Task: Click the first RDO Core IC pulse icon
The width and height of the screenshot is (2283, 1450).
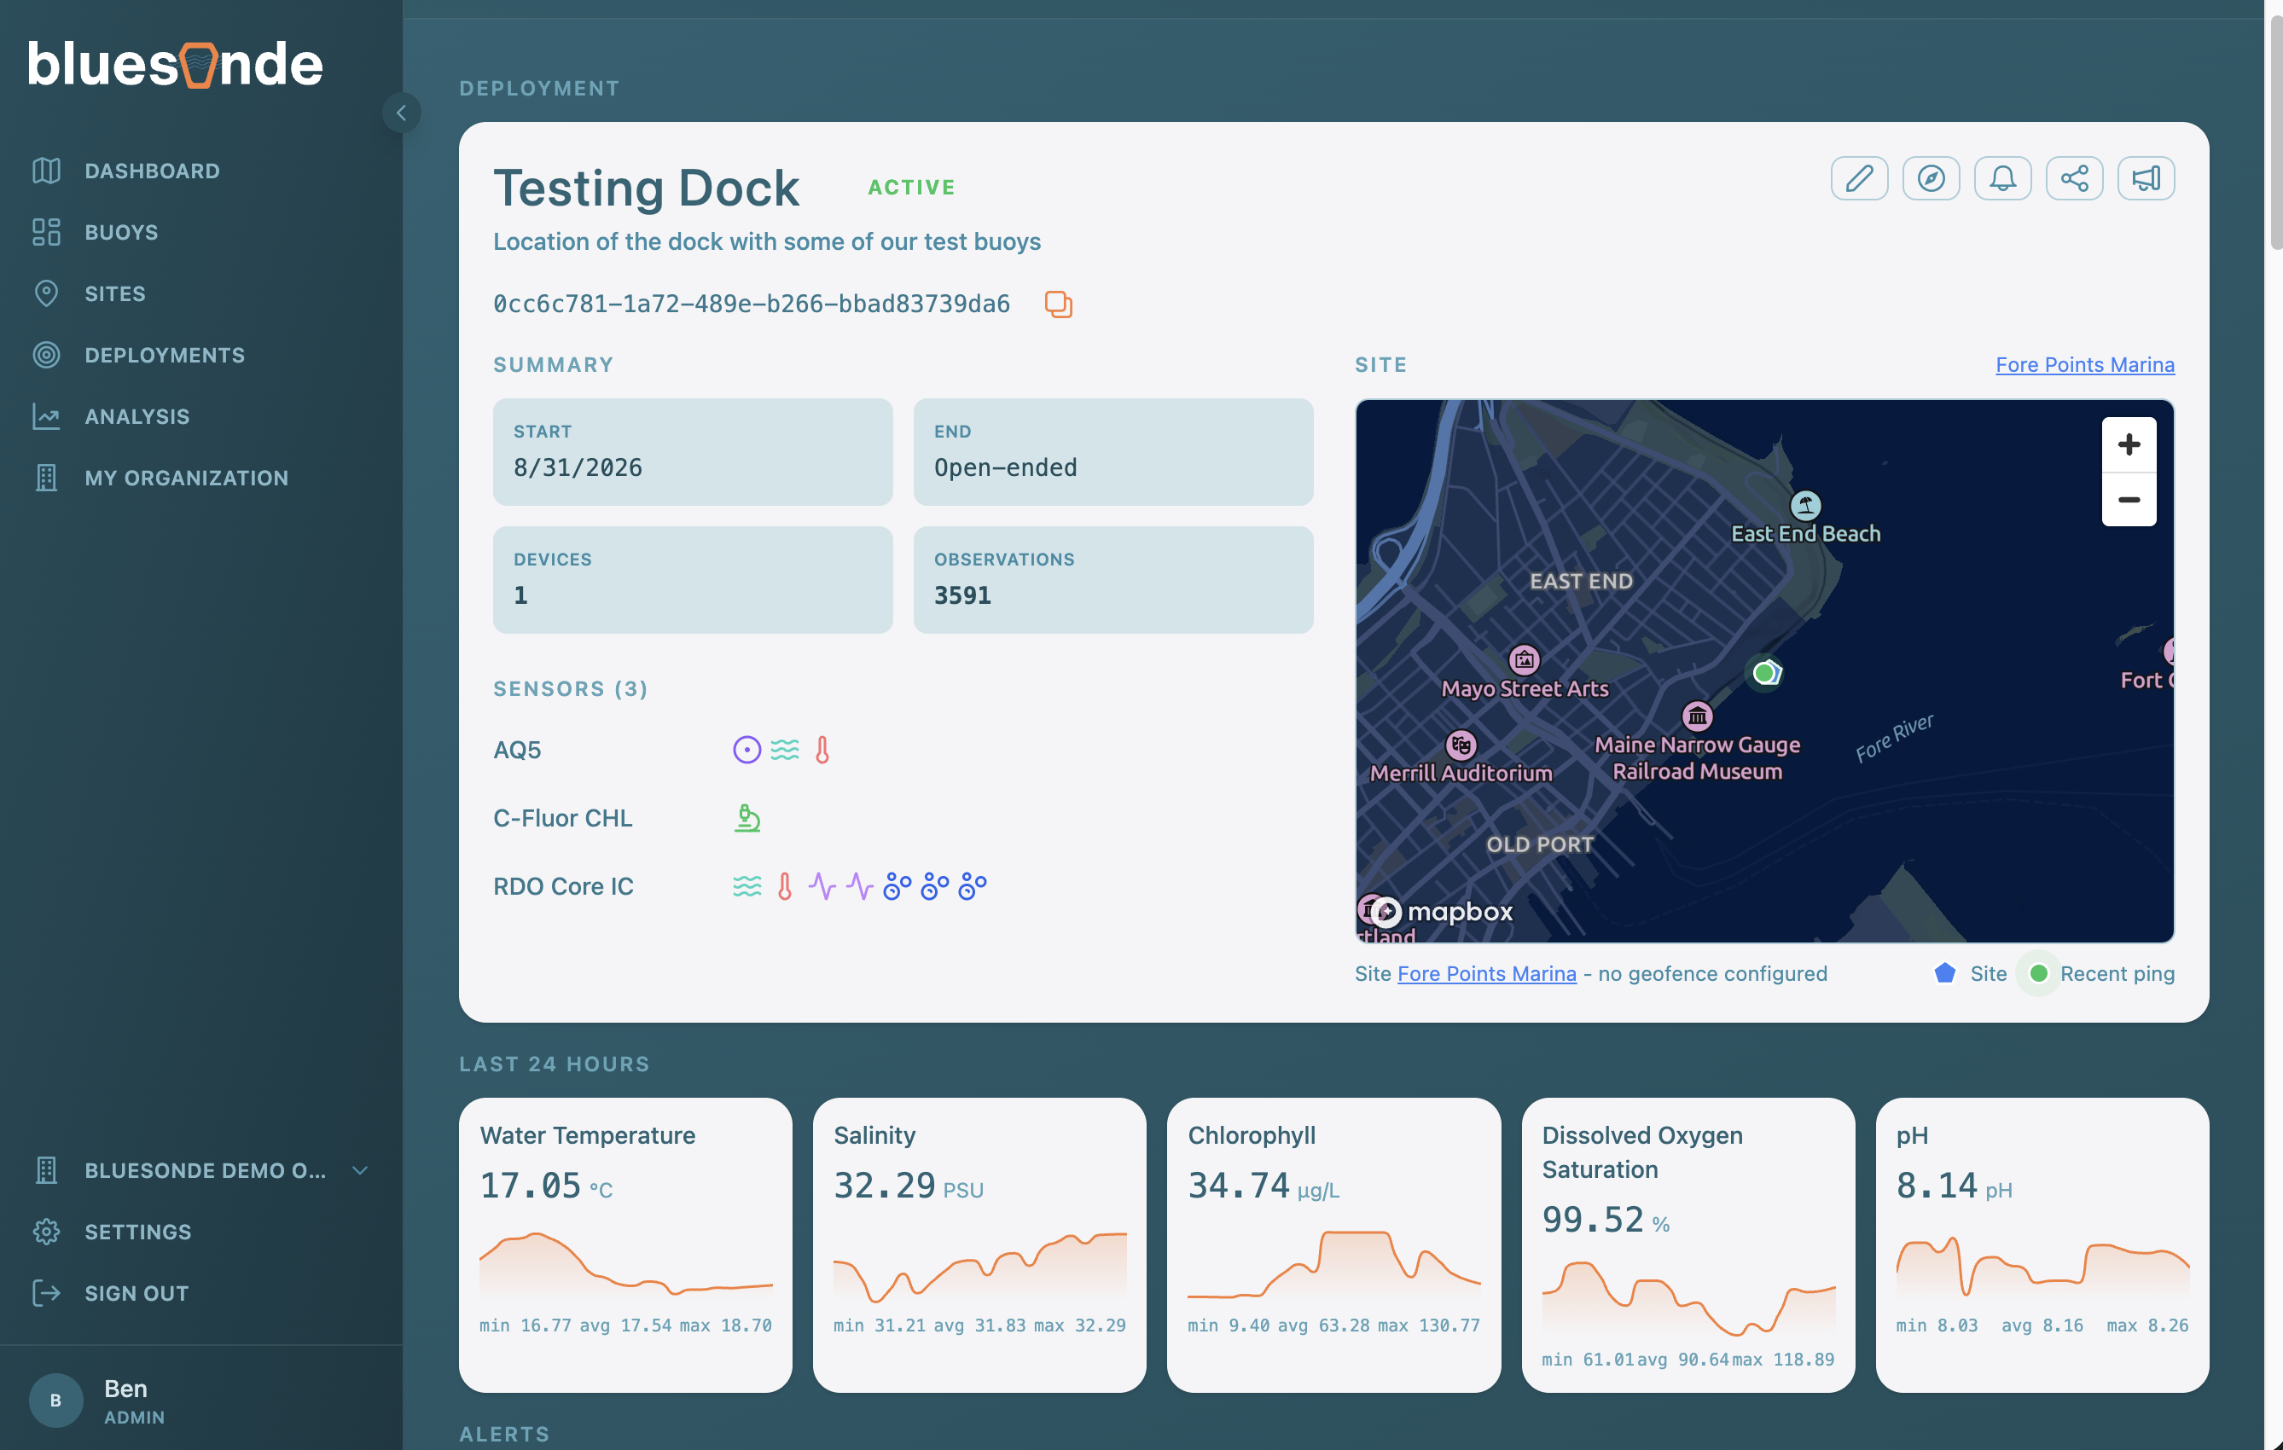Action: click(822, 886)
